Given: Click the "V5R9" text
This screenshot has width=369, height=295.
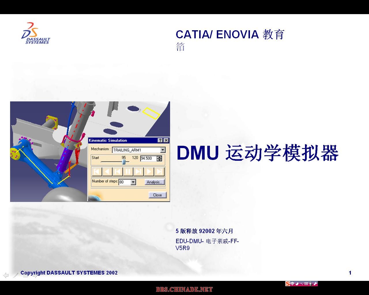Looking at the screenshot, I should (x=183, y=248).
